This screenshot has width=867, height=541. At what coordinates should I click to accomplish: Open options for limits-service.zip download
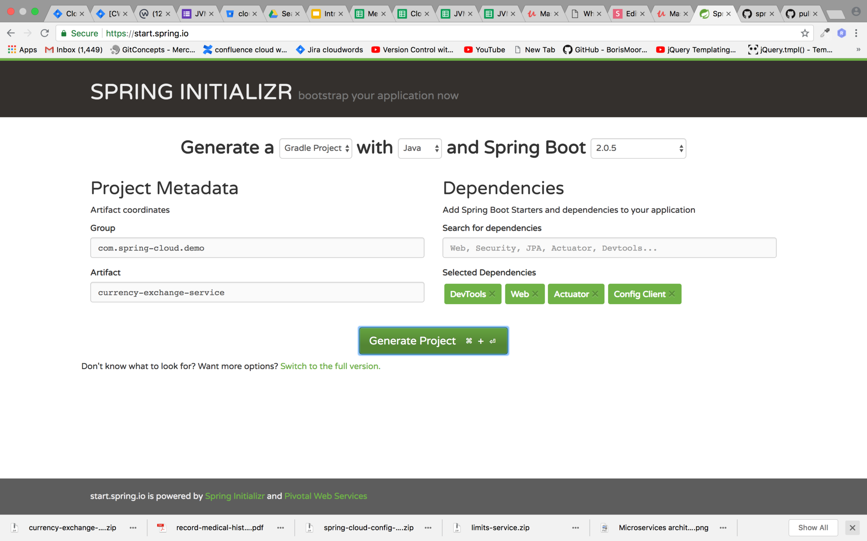click(575, 528)
